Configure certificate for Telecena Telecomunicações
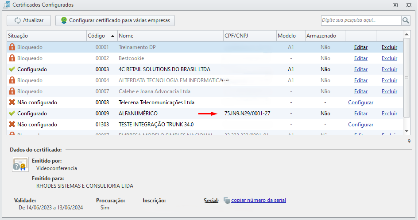 coord(360,102)
